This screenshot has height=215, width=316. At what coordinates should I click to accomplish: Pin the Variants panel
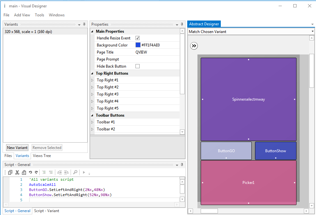click(x=84, y=24)
